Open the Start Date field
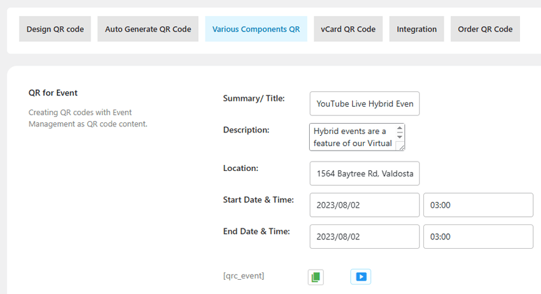 [x=364, y=205]
